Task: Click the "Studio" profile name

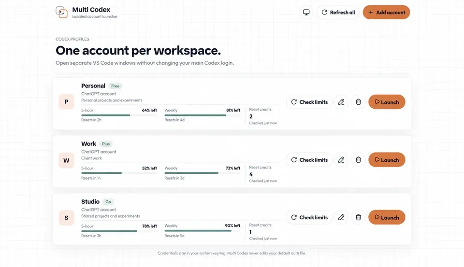Action: (90, 202)
